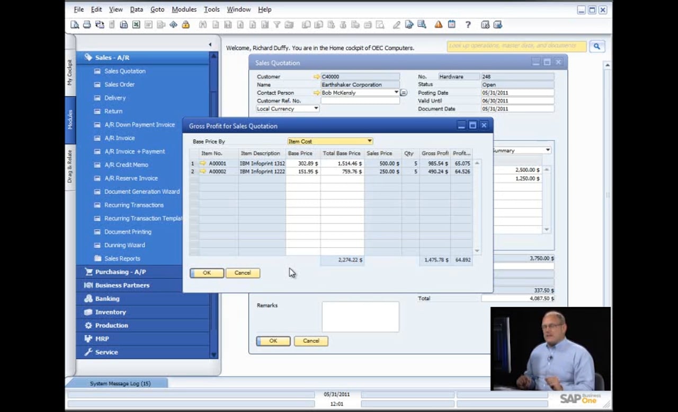This screenshot has height=412, width=678.
Task: Click the Customer Ref. No. field
Action: 360,101
